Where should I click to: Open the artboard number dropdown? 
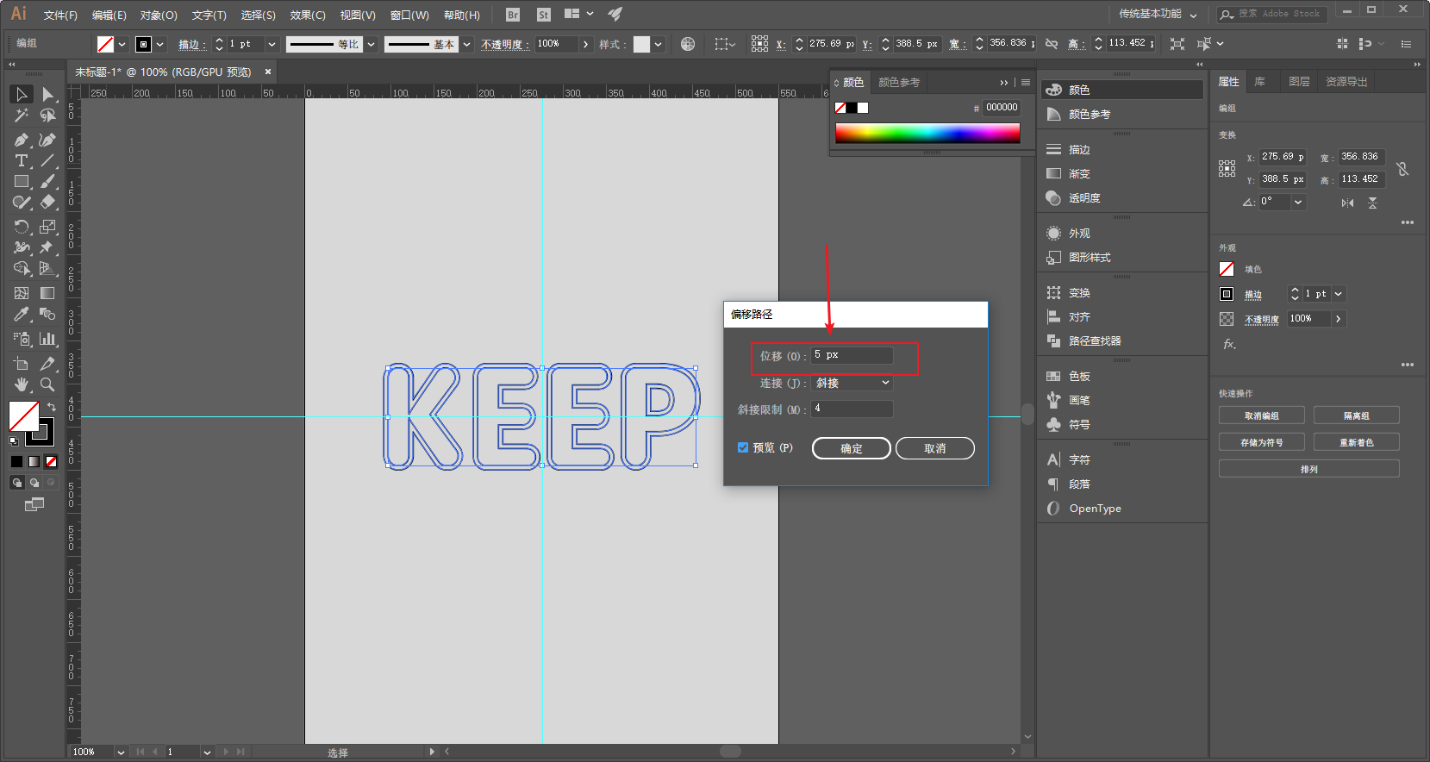pos(207,752)
